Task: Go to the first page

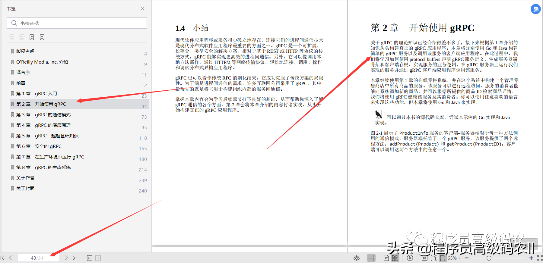Action: 2,258
